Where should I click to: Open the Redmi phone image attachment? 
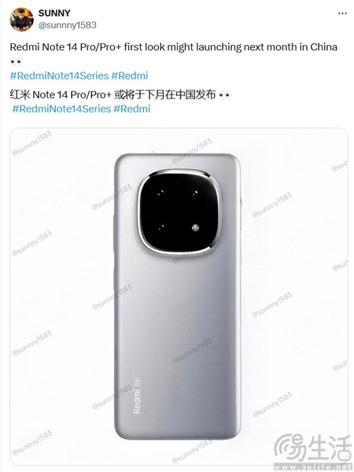179,297
